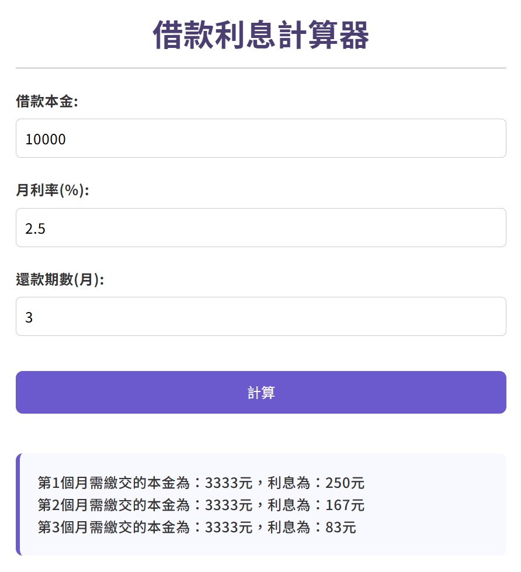Click the 167元 interest value for month two
The image size is (521, 572).
[344, 505]
